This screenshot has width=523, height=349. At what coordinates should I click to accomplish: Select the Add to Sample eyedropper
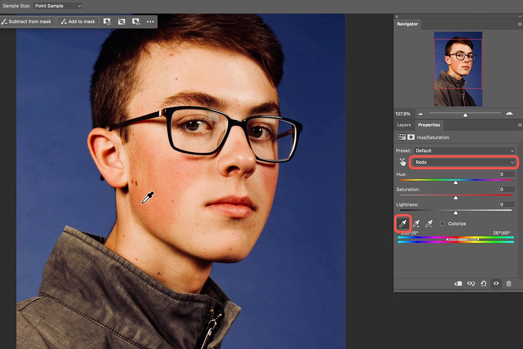click(x=416, y=224)
